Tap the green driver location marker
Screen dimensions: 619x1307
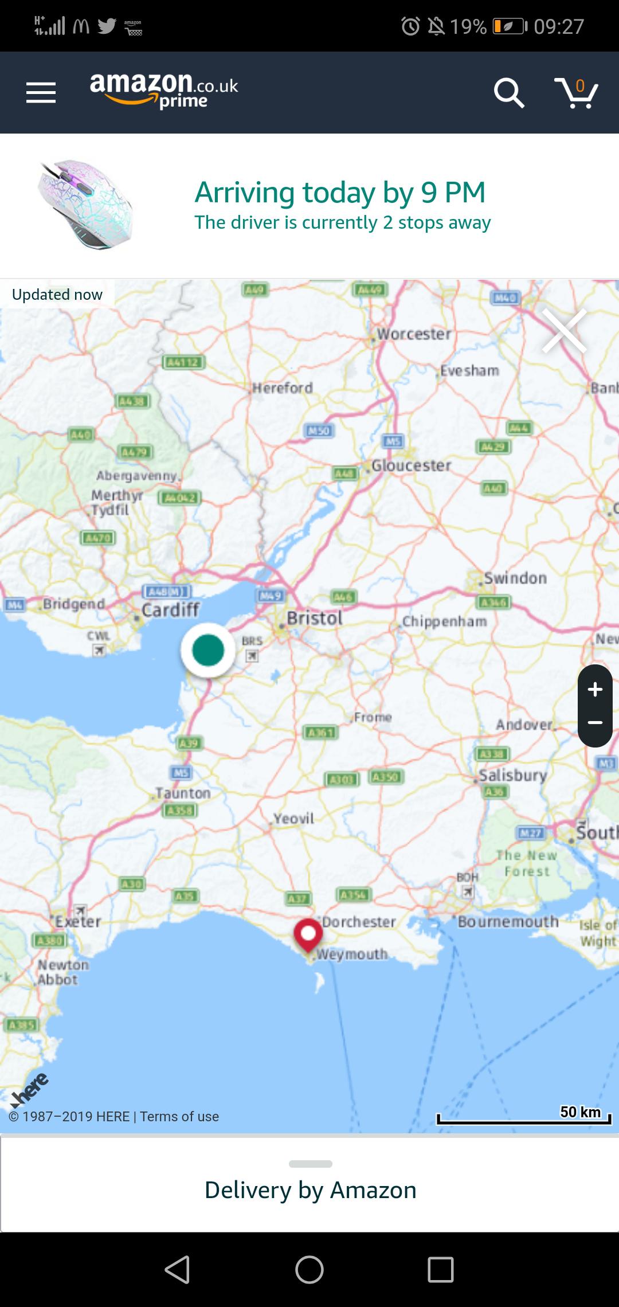coord(208,650)
